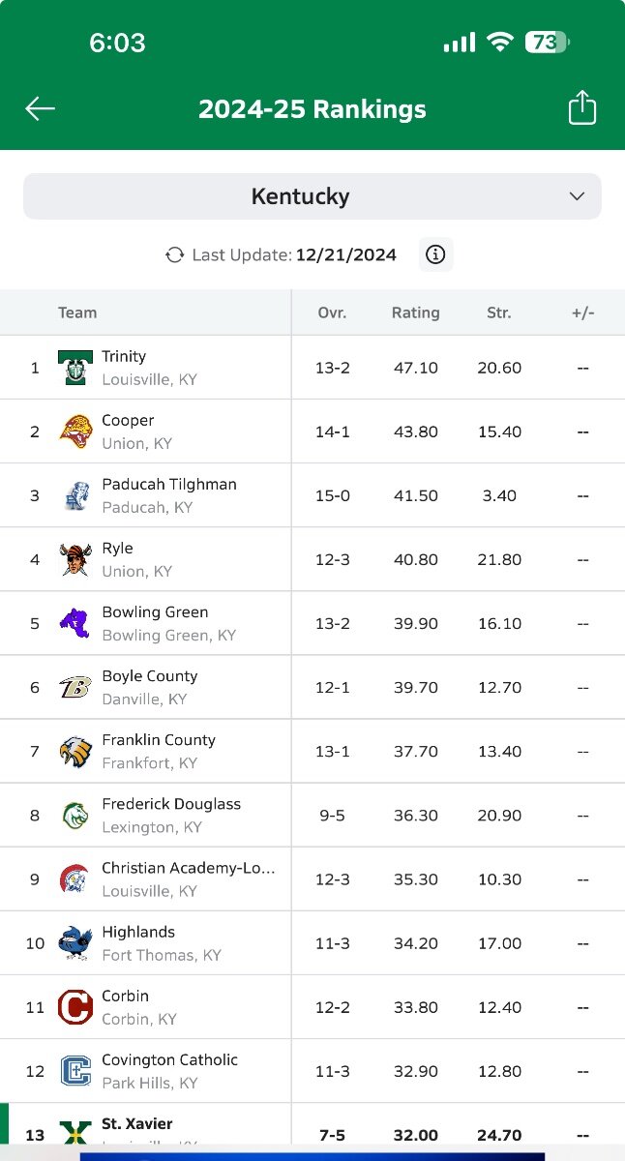Tap the back arrow icon
The image size is (625, 1161).
[x=40, y=108]
